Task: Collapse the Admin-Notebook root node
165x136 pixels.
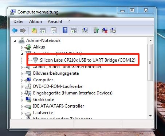Action: pyautogui.click(x=15, y=41)
